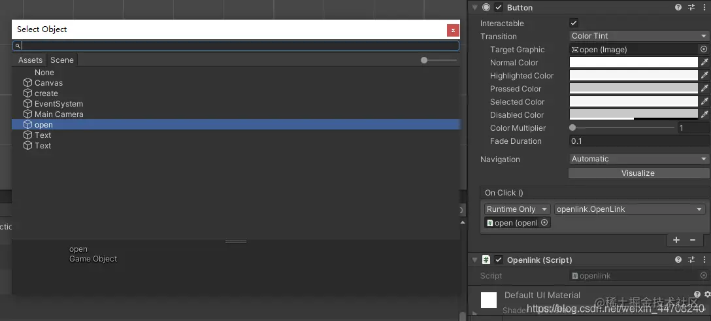
Task: Add a new On Click event with plus
Action: pyautogui.click(x=676, y=240)
